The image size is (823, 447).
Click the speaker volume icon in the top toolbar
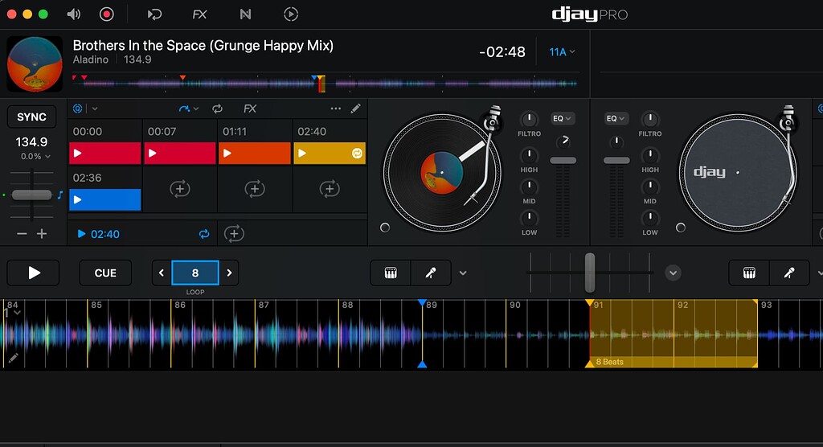[73, 14]
